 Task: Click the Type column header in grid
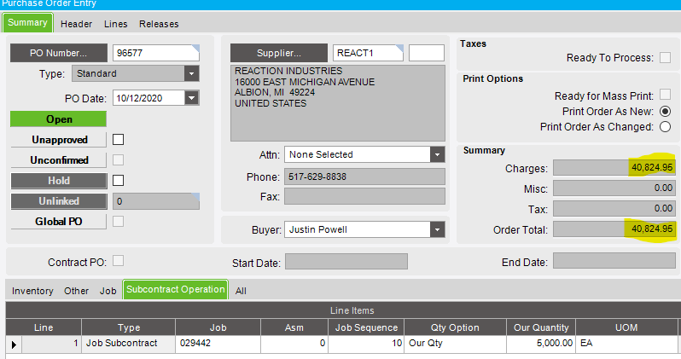click(129, 327)
